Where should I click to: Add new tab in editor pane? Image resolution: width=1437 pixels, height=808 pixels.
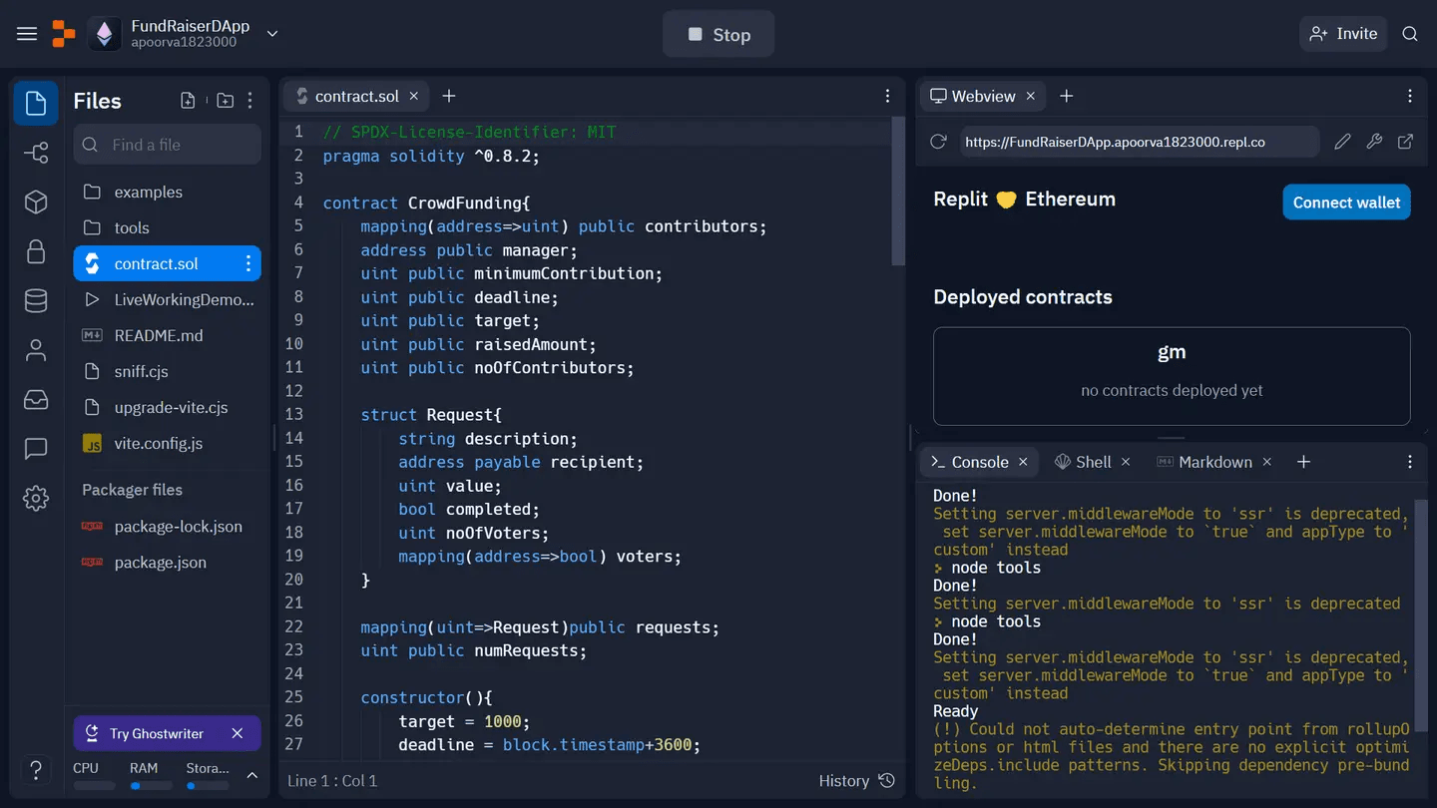[449, 96]
